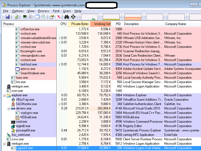This screenshot has width=201, height=151.
Task: Click the Kill Process red X icon
Action: click(x=58, y=17)
